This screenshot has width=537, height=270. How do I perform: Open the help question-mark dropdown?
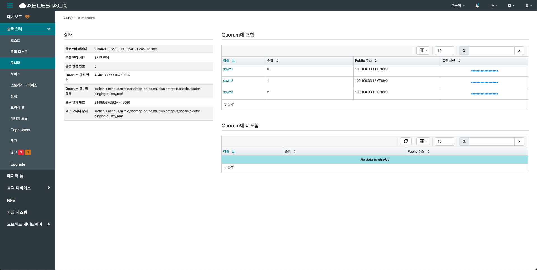493,6
